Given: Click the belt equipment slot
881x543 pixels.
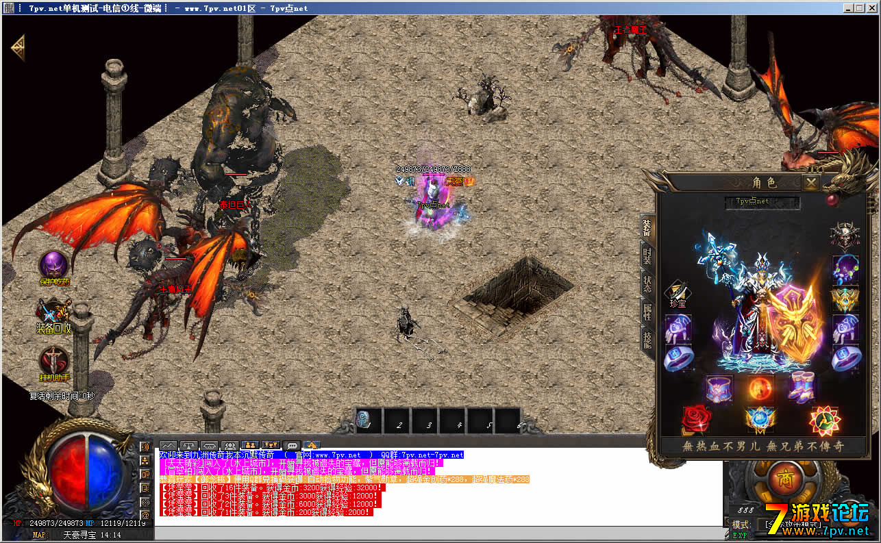Looking at the screenshot, I should tap(719, 388).
